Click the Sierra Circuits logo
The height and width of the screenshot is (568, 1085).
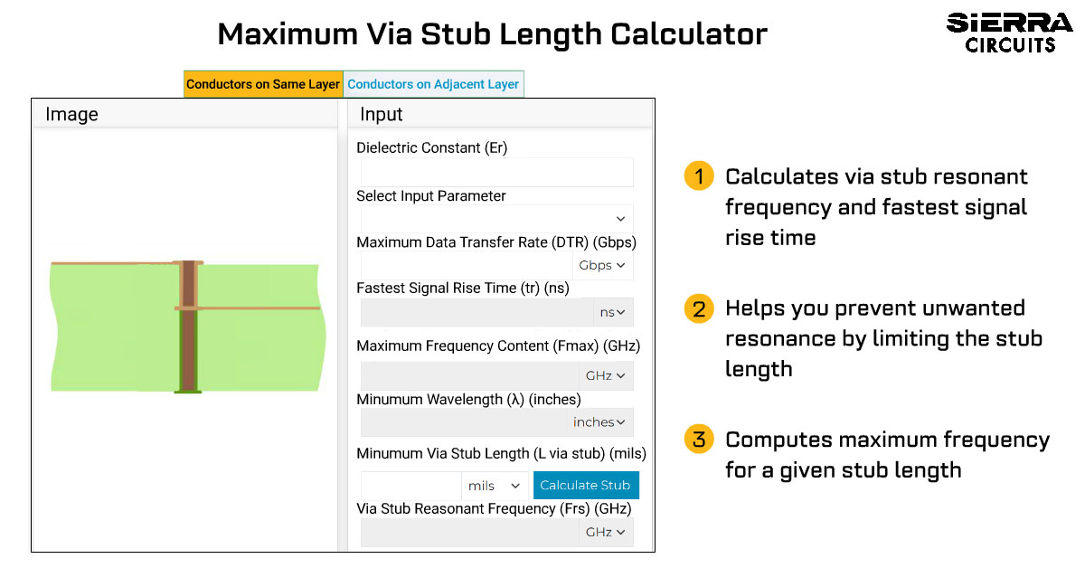(x=1009, y=33)
